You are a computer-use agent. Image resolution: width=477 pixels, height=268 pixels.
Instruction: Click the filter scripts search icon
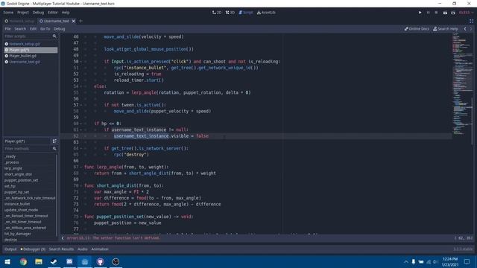coord(54,36)
